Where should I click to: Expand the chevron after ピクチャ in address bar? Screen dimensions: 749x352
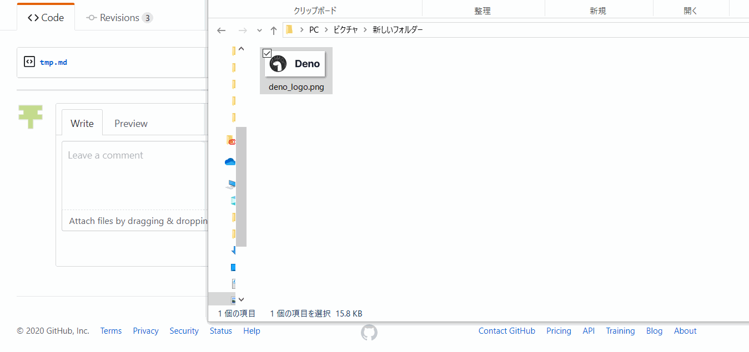click(x=365, y=30)
